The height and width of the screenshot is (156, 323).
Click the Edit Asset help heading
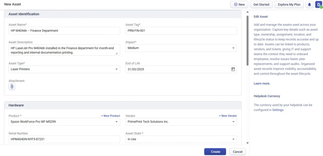pos(261,16)
